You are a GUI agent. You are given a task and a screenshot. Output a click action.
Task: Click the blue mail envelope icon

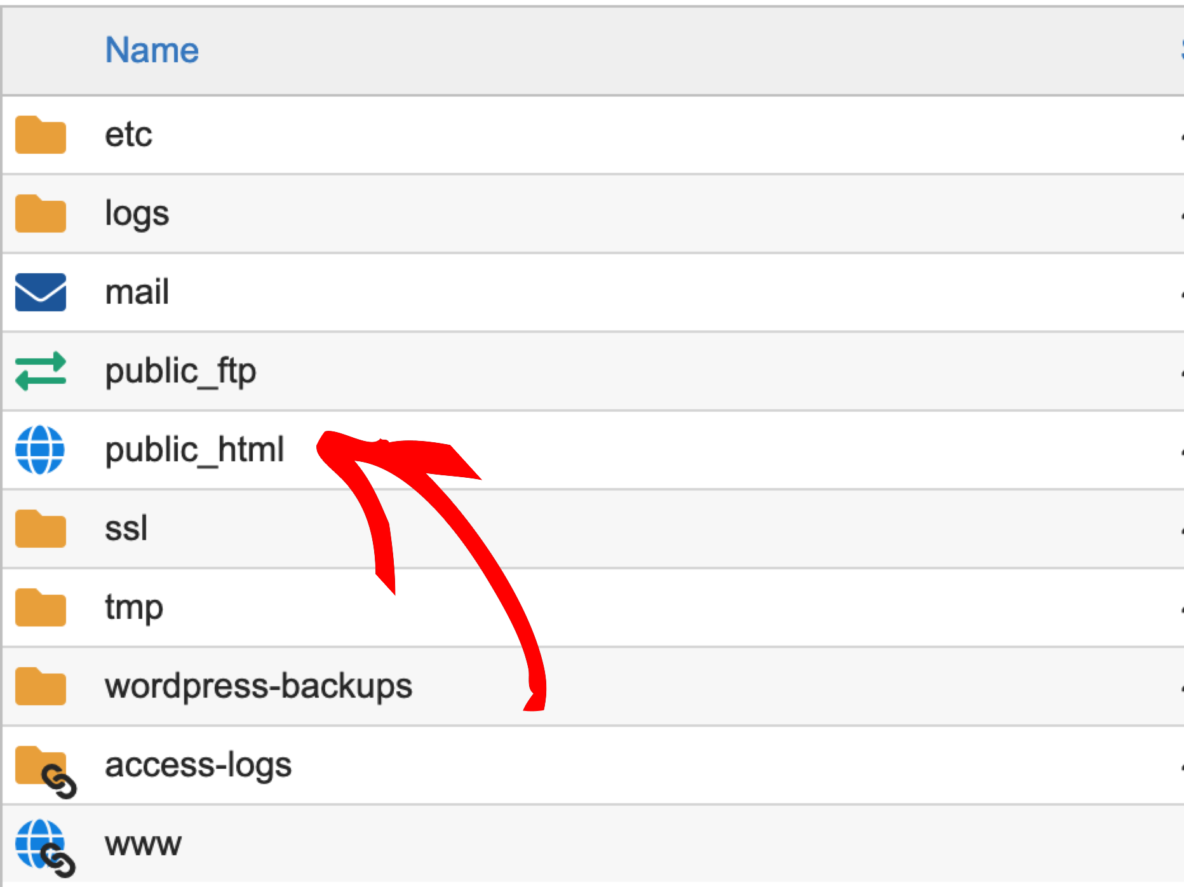tap(41, 292)
